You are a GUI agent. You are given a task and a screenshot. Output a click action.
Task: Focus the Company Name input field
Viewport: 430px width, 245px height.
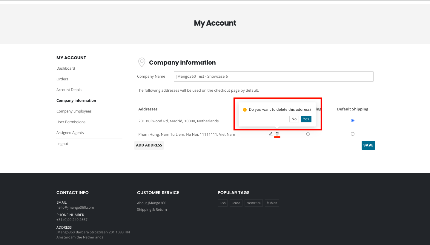point(273,77)
